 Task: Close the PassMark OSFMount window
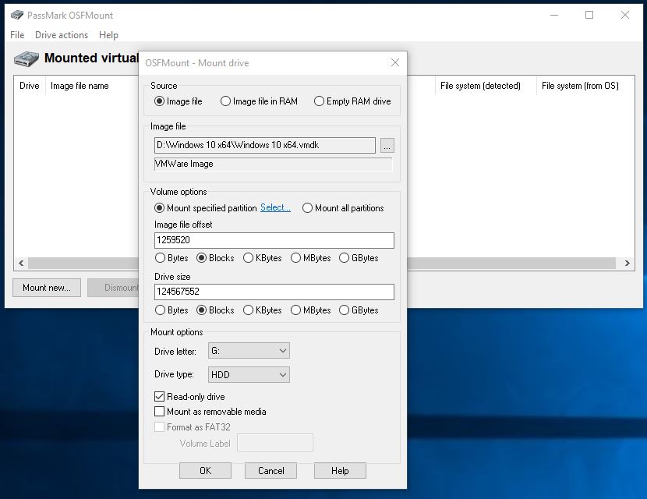tap(624, 16)
